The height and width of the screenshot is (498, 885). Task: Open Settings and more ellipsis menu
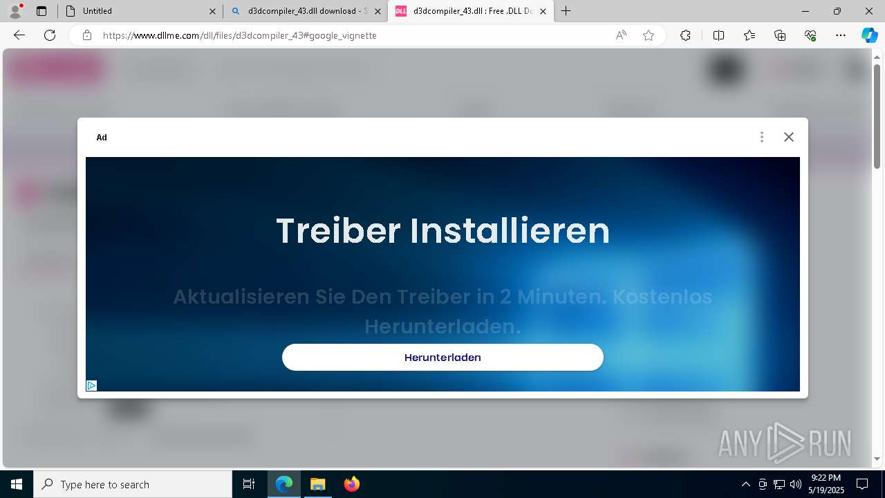click(x=841, y=35)
